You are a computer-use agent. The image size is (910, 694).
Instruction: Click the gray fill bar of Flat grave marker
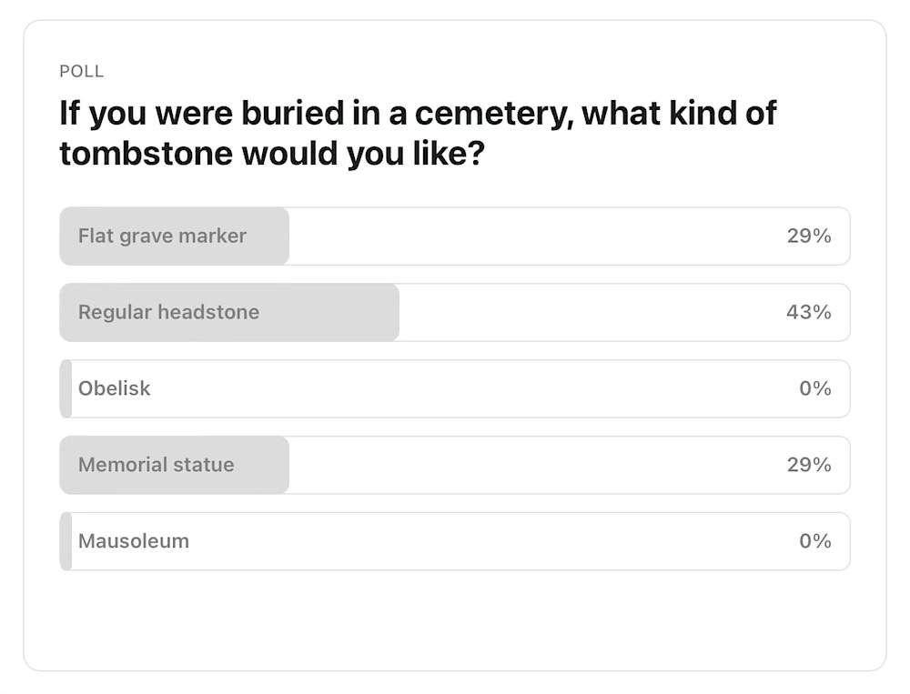coord(174,236)
